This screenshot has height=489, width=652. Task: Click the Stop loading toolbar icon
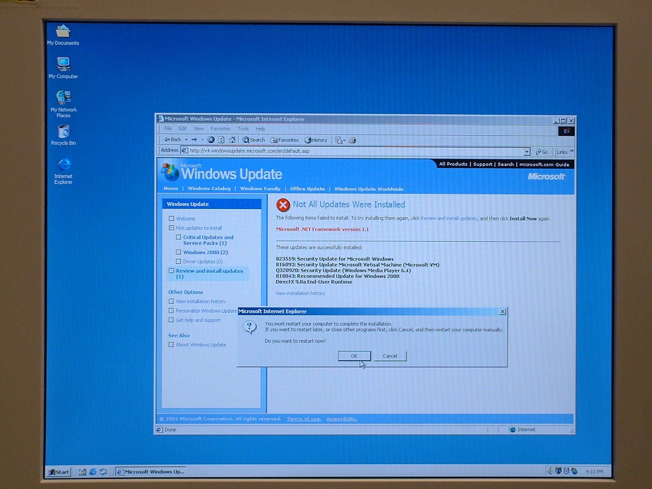(x=211, y=140)
